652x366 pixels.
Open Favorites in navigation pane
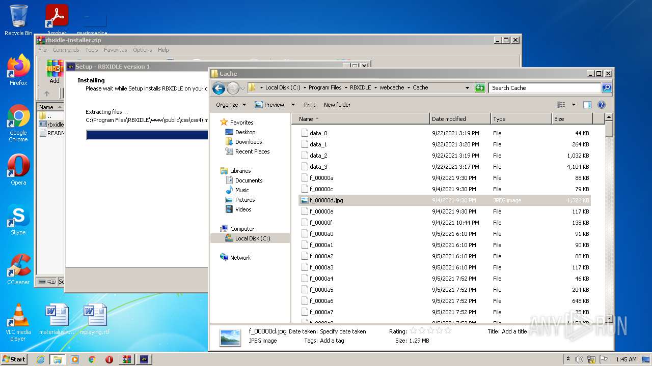(241, 123)
